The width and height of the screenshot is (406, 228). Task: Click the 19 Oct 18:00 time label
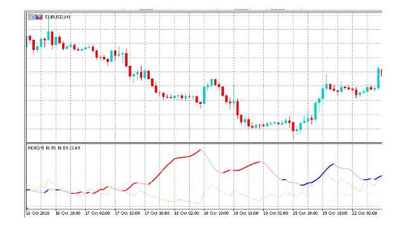[335, 213]
